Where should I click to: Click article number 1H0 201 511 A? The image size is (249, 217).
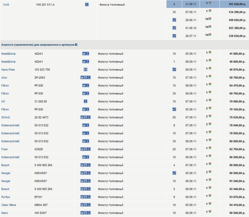(45, 5)
